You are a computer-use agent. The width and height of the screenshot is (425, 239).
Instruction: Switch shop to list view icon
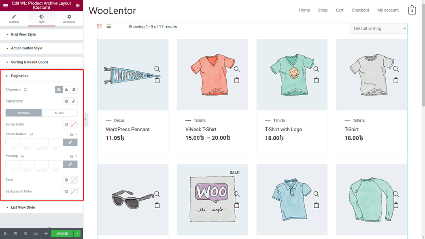pos(109,26)
